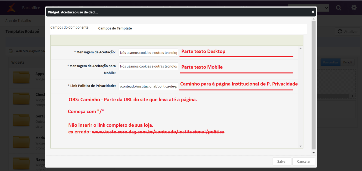This screenshot has height=171, width=362.
Task: Click the Template: Rodapé heading
Action: click(22, 32)
